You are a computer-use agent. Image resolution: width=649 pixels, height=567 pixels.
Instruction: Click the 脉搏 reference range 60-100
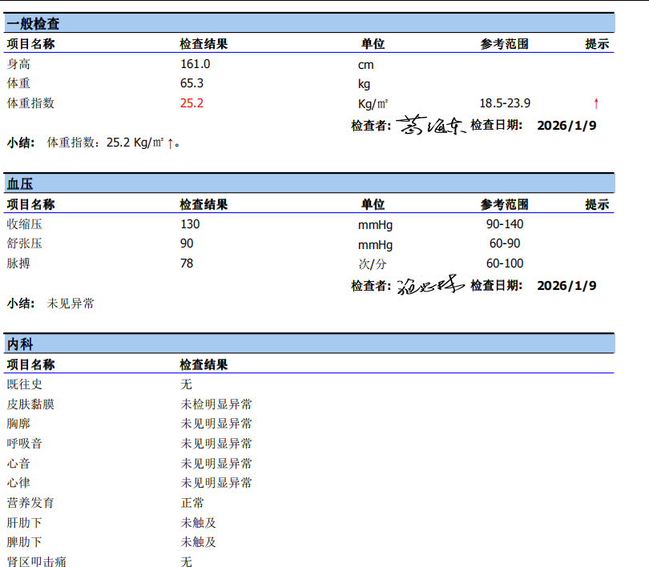pyautogui.click(x=505, y=263)
